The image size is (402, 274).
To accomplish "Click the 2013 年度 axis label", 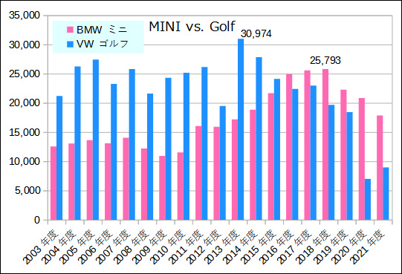I will pos(222,247).
